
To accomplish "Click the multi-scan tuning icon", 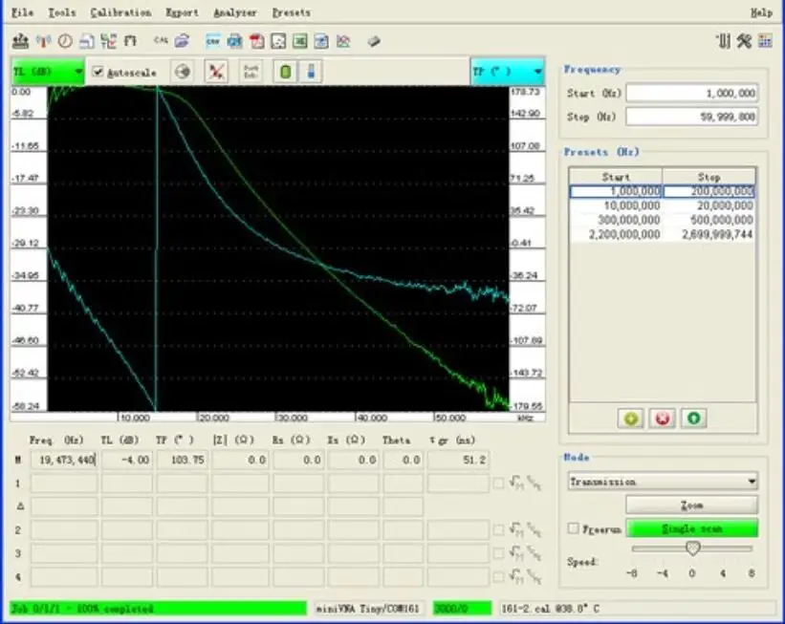I will tap(109, 41).
